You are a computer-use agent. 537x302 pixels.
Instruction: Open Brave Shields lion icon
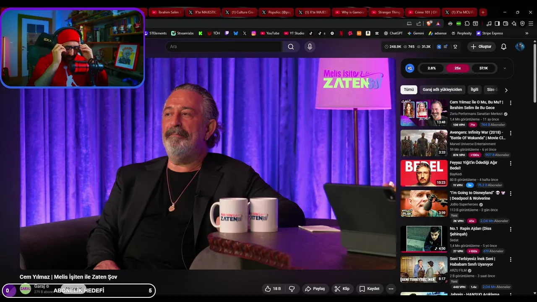coord(428,23)
